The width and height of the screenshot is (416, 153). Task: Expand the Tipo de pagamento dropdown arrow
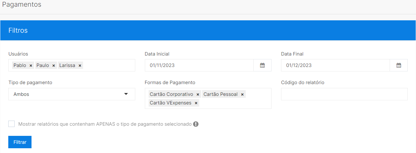click(126, 94)
